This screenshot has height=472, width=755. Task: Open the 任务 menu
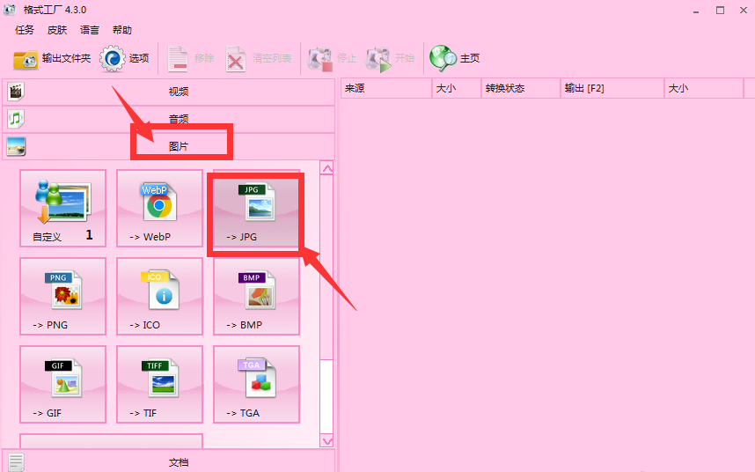click(x=25, y=30)
